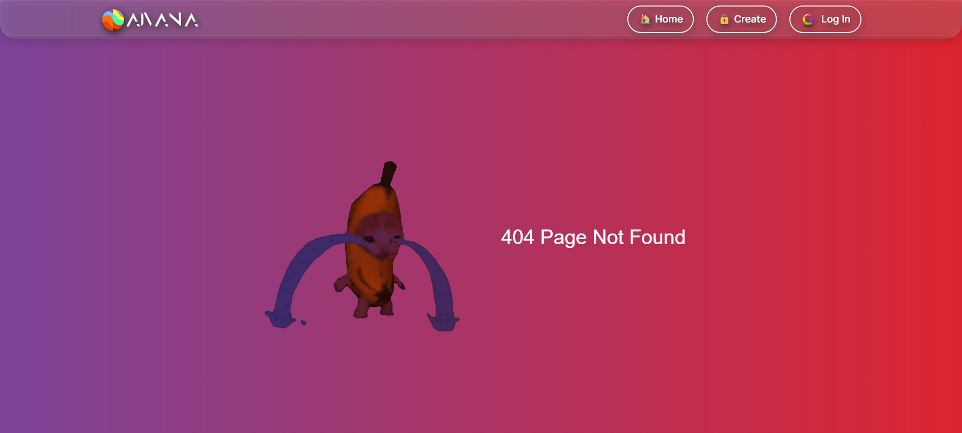Open the AIVANA wordmark homepage link
Image resolution: width=962 pixels, height=433 pixels.
(163, 19)
